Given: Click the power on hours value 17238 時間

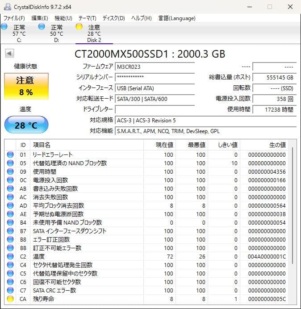Looking at the screenshot, I should click(274, 109).
